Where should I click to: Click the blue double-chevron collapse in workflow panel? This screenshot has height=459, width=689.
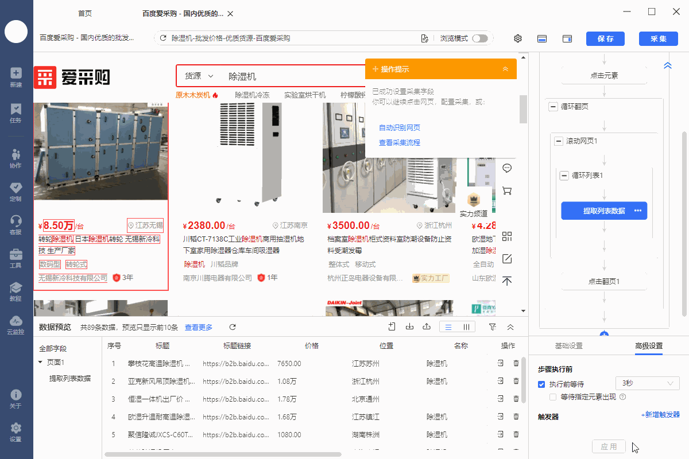tap(667, 65)
